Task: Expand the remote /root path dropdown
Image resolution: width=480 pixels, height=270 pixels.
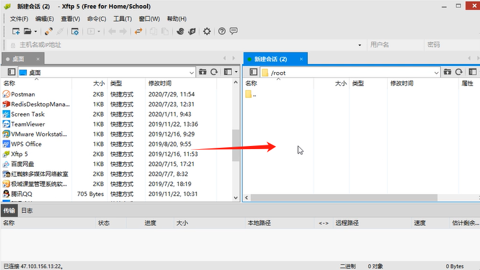Action: (437, 73)
